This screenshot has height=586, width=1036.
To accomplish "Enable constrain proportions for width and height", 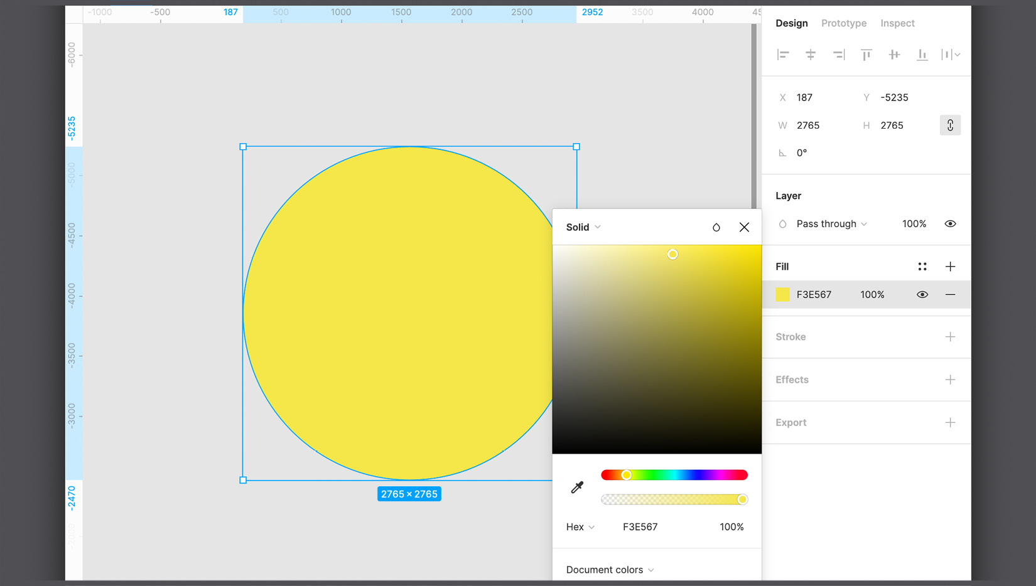I will pyautogui.click(x=950, y=125).
